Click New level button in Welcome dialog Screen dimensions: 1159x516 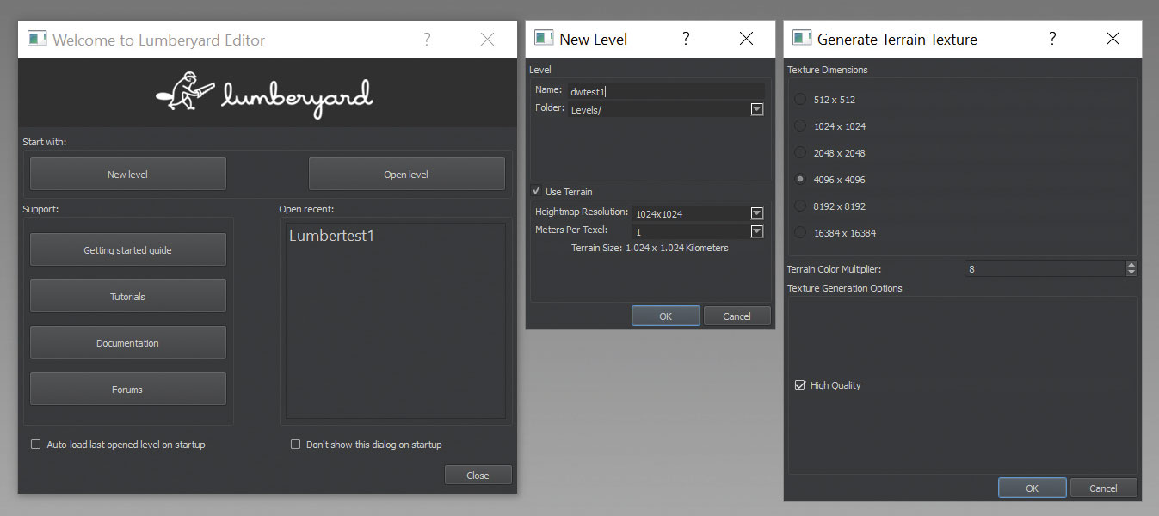pyautogui.click(x=128, y=174)
